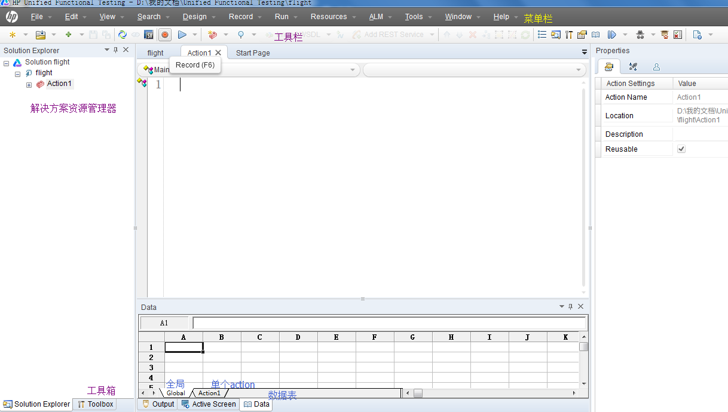Screen dimensions: 728x412
Task: Open the New star dropdown arrow
Action: tap(25, 35)
